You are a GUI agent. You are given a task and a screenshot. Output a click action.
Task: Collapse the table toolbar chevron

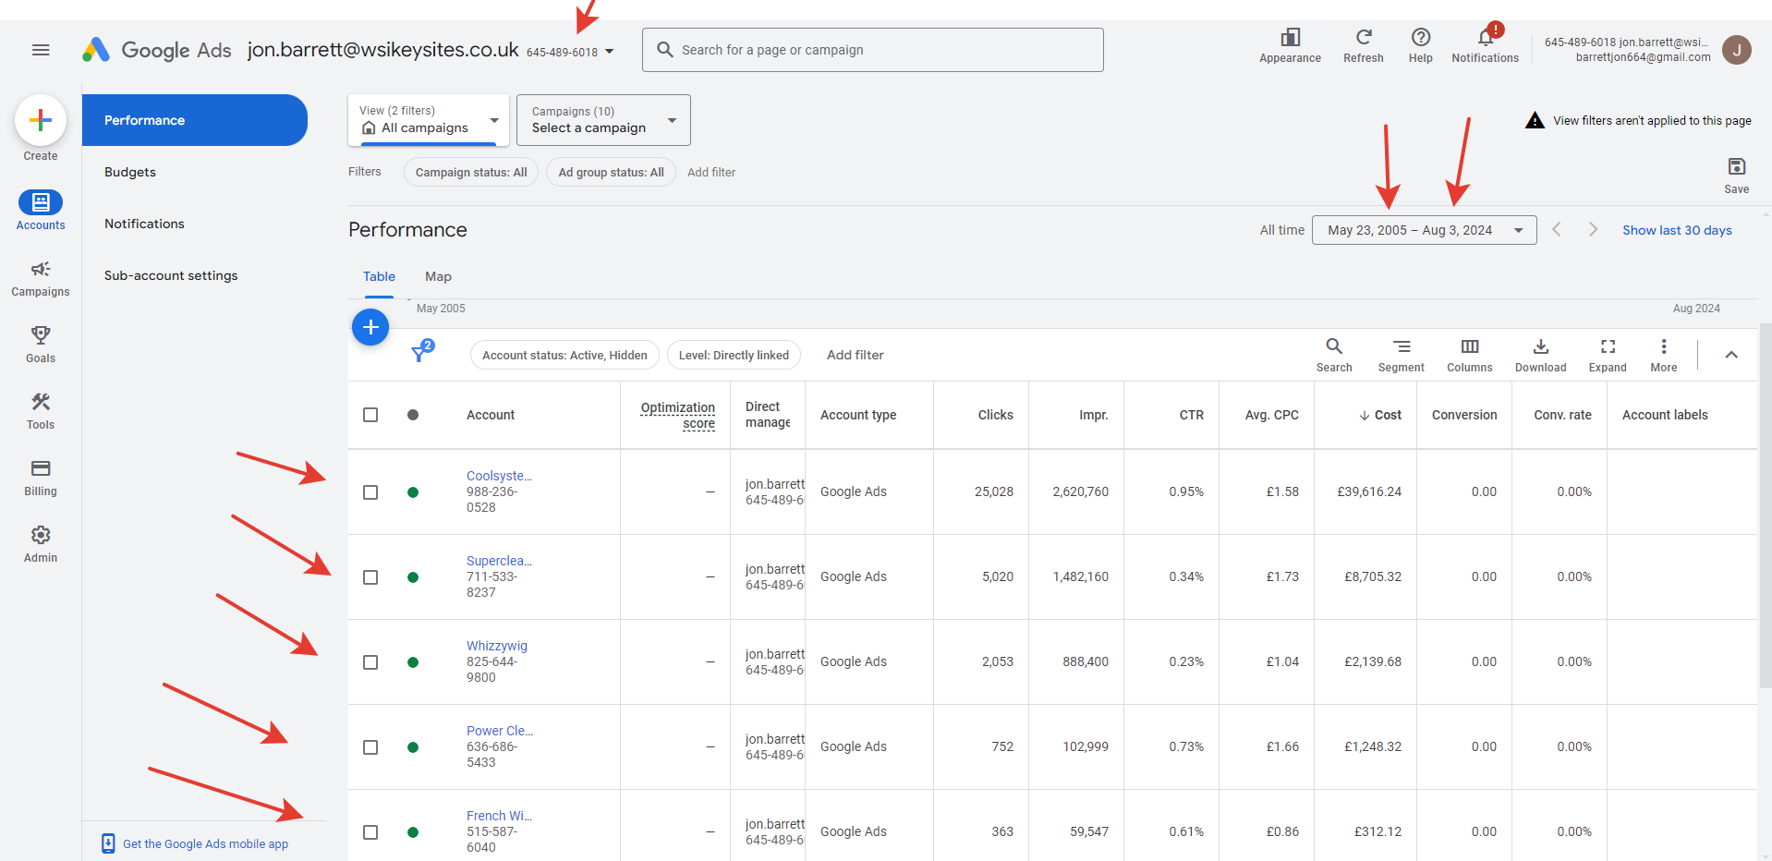pos(1731,355)
